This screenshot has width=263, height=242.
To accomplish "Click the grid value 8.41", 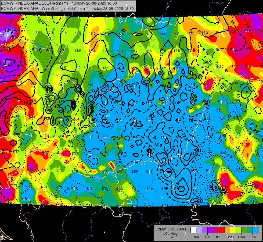I will coord(149,172).
